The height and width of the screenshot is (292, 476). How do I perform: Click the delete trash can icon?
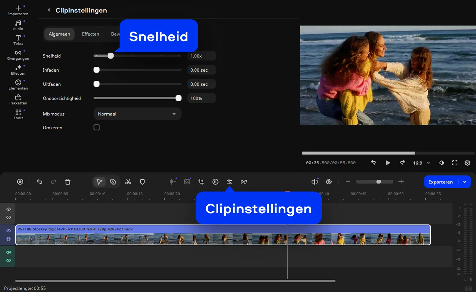click(68, 182)
